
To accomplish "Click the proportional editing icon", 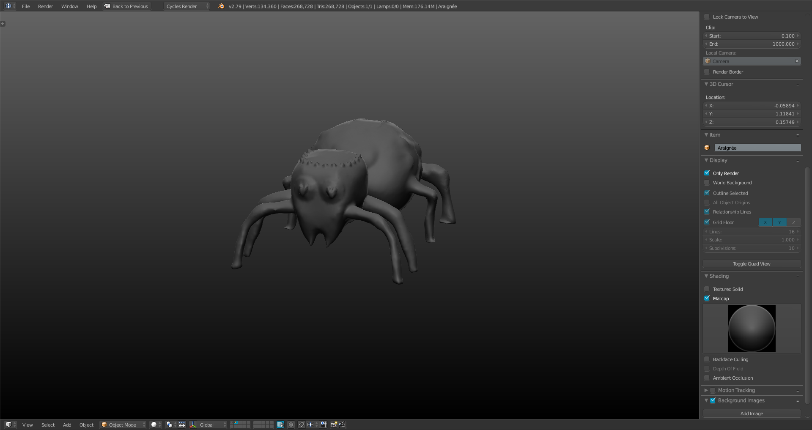I will pyautogui.click(x=291, y=425).
